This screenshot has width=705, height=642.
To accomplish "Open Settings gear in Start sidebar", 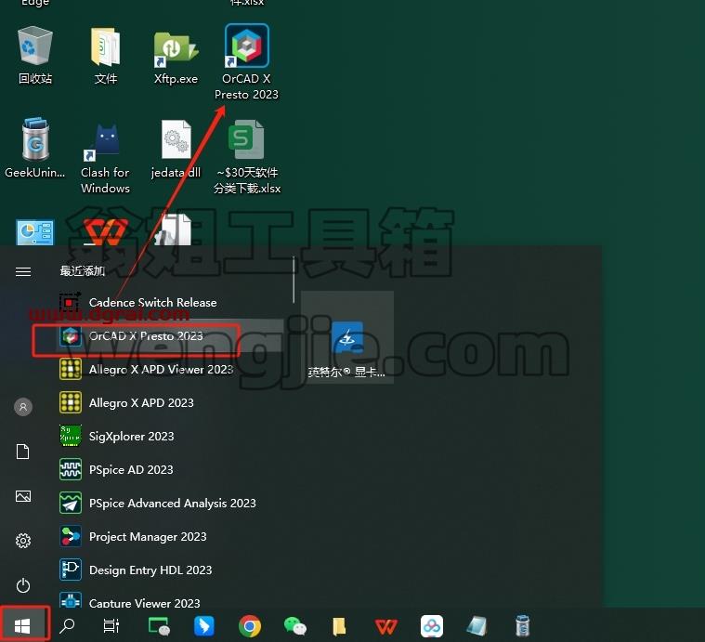I will tap(23, 541).
